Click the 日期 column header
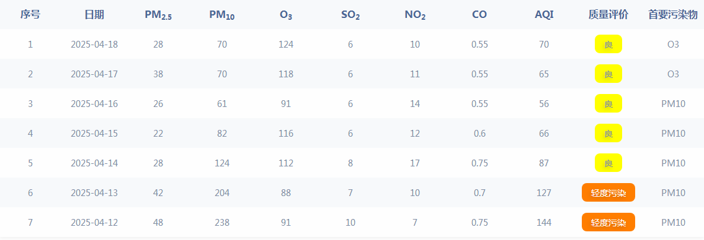The height and width of the screenshot is (240, 704). [x=94, y=15]
